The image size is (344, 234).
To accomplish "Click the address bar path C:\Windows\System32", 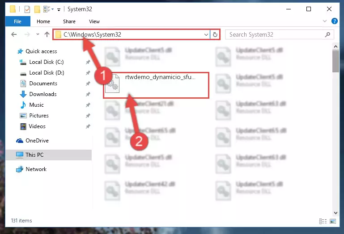I will tap(92, 35).
